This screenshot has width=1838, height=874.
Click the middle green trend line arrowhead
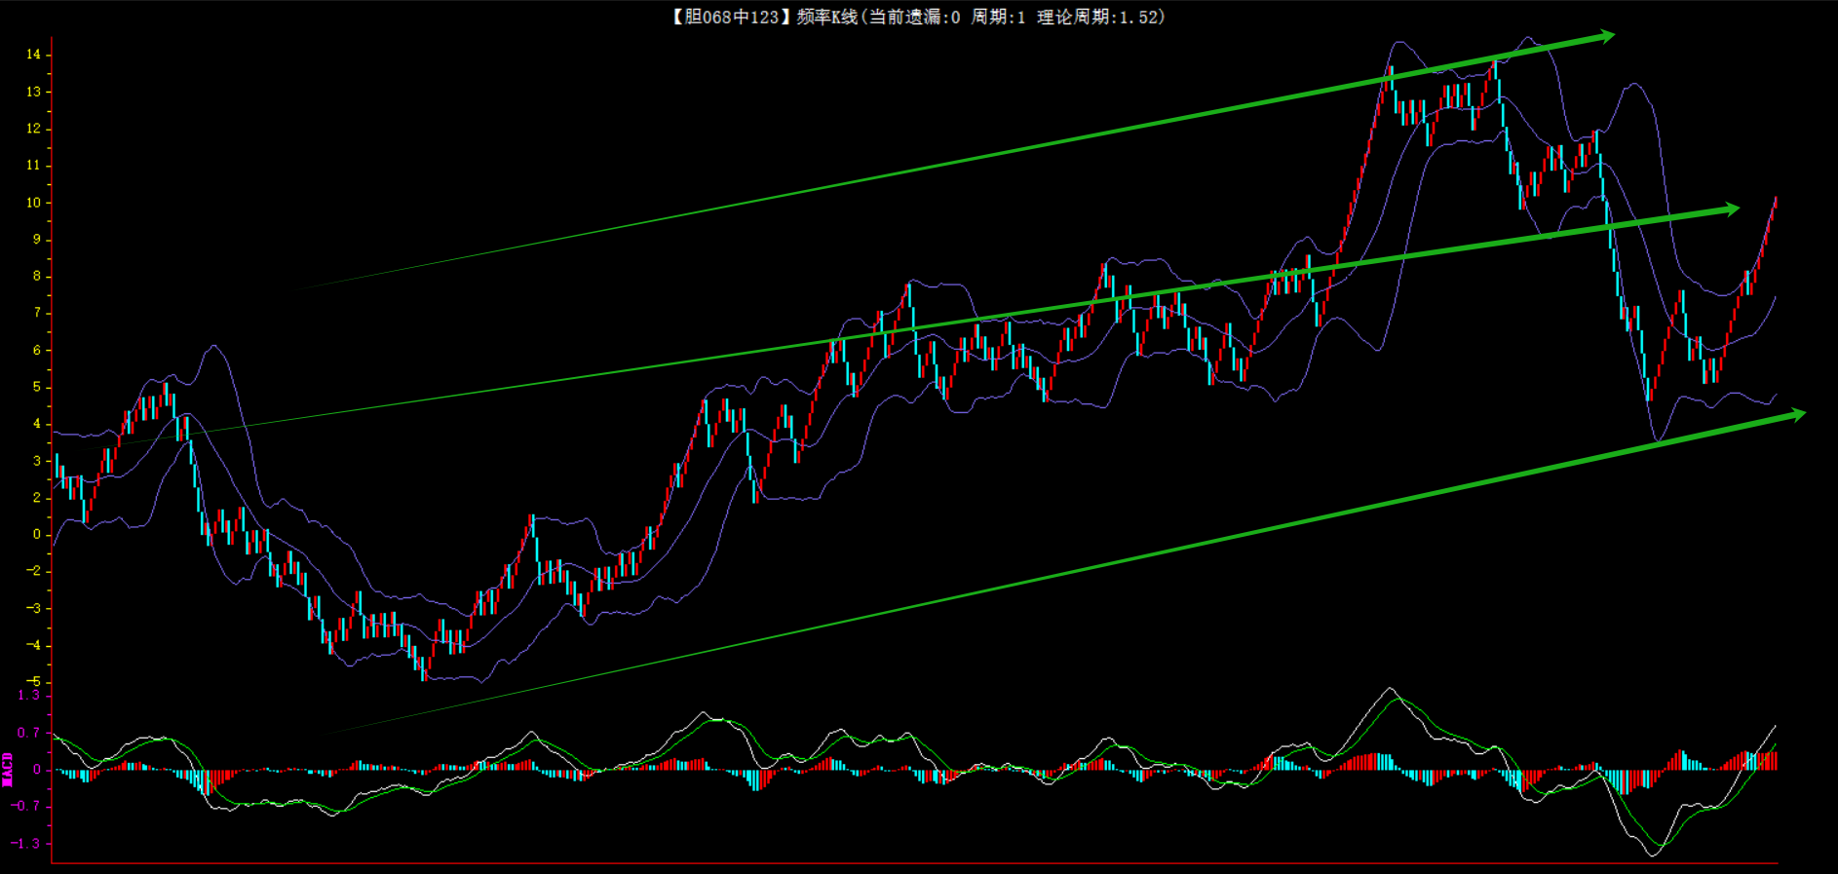1730,209
